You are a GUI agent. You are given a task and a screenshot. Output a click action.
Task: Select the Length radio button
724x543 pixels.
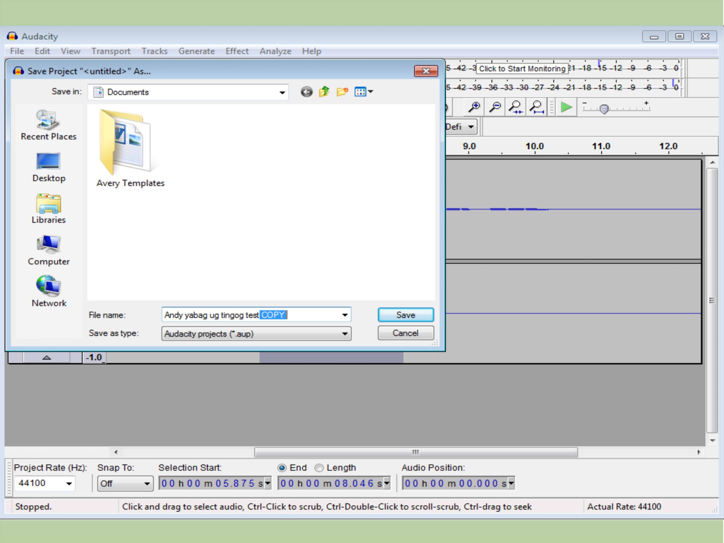coord(319,468)
